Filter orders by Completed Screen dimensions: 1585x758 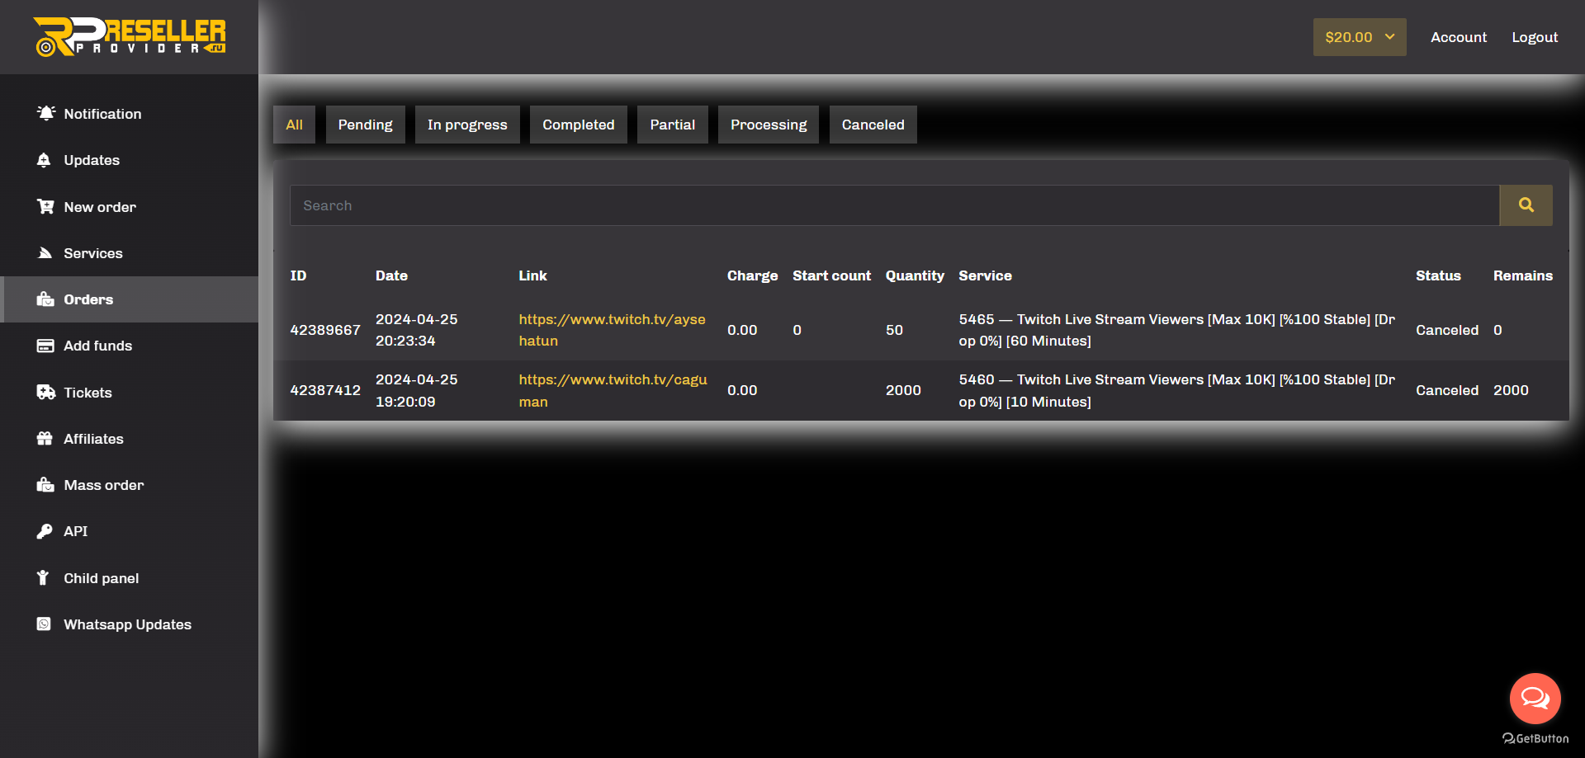[x=579, y=125]
